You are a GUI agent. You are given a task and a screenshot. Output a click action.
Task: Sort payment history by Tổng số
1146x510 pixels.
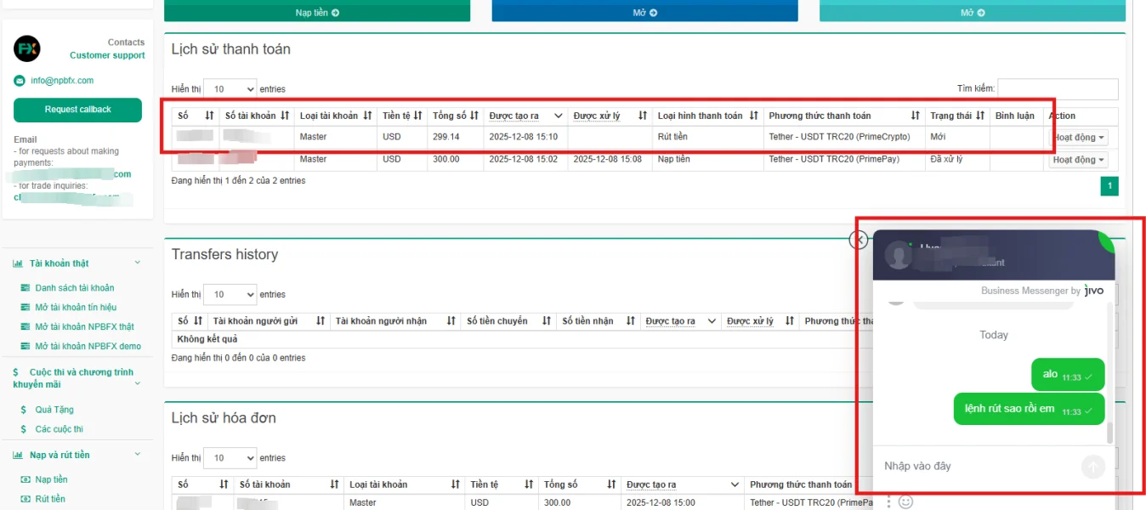coord(474,116)
